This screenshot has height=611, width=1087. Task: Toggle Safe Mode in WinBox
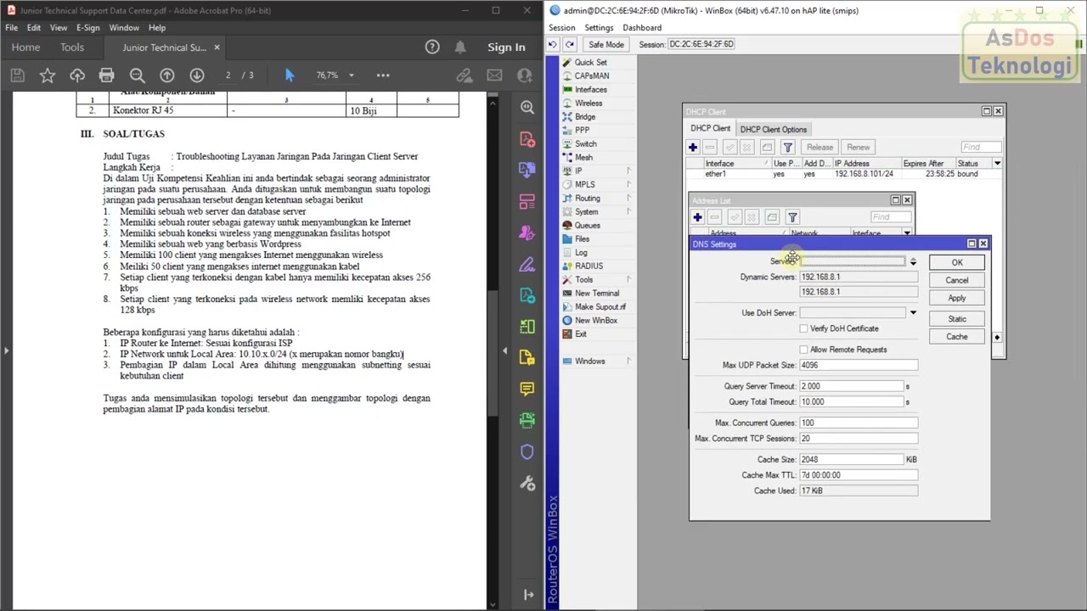(x=605, y=44)
